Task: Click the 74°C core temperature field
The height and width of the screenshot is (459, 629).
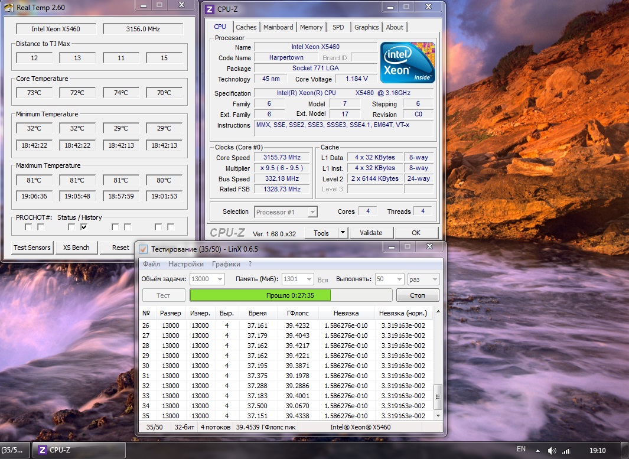Action: click(x=120, y=93)
